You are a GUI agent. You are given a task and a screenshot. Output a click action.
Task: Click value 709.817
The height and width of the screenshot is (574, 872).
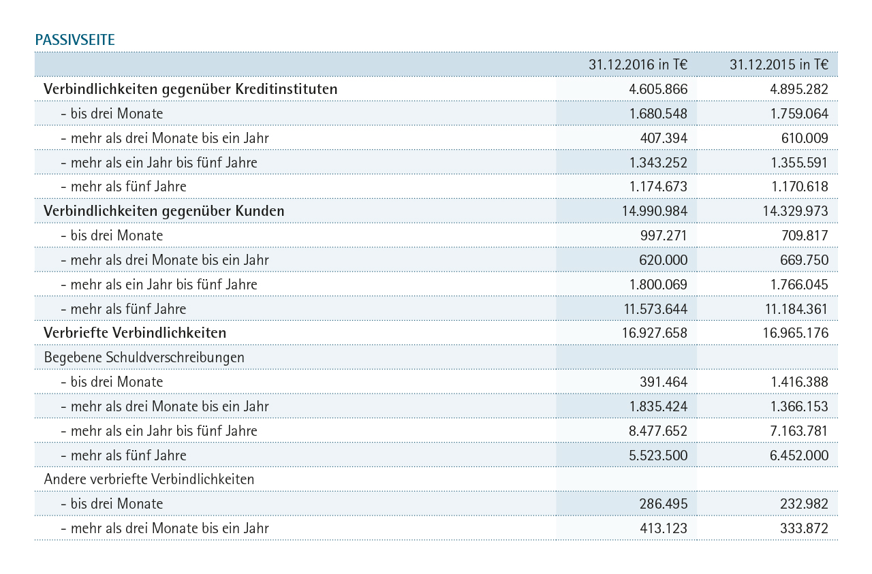coord(805,236)
